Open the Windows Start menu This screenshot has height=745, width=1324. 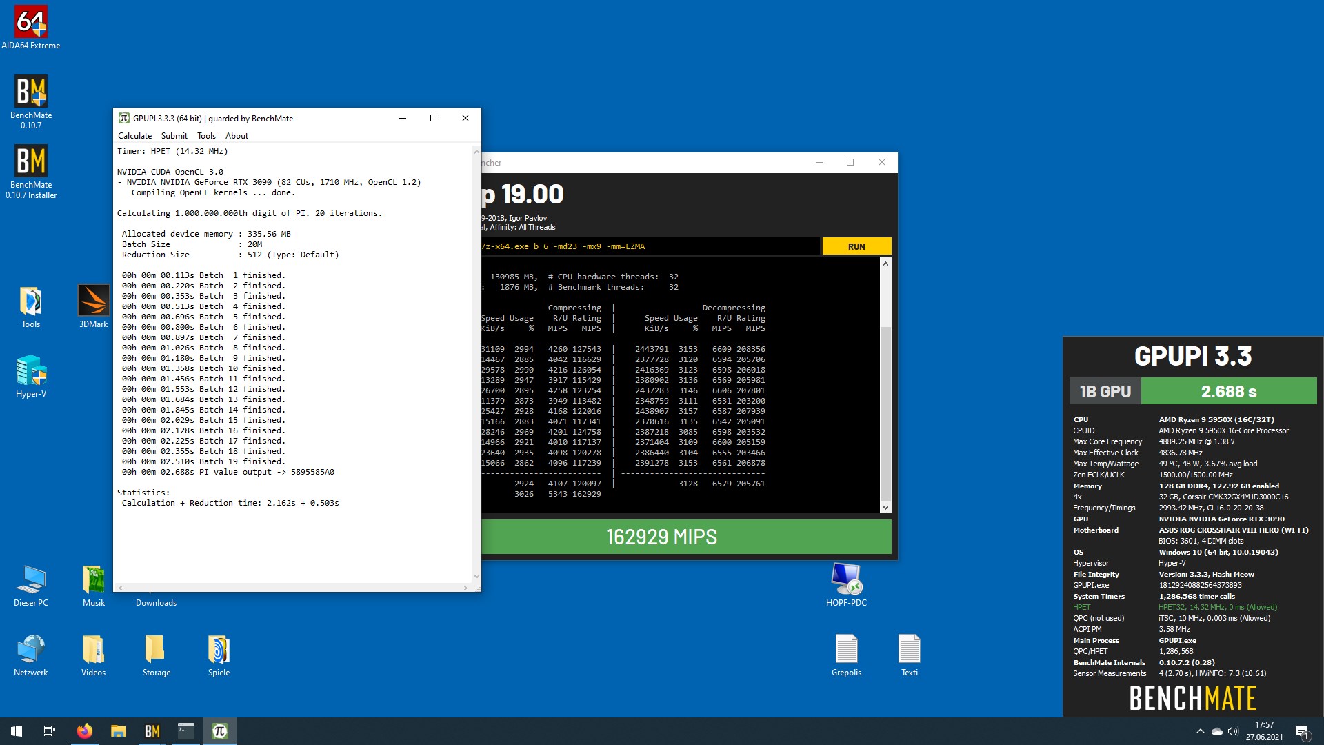coord(17,731)
